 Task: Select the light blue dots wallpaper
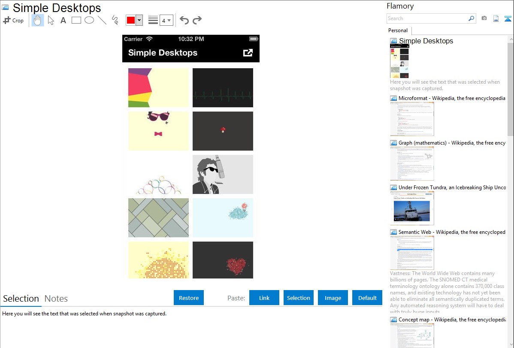point(223,218)
